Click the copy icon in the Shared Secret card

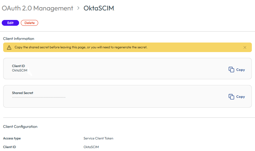(x=231, y=97)
